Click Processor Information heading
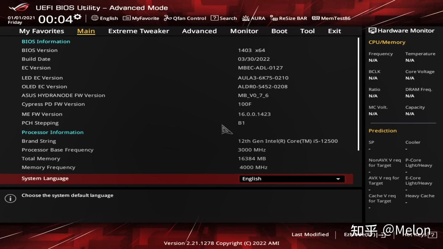Viewport: 443px width, 249px height. 53,132
